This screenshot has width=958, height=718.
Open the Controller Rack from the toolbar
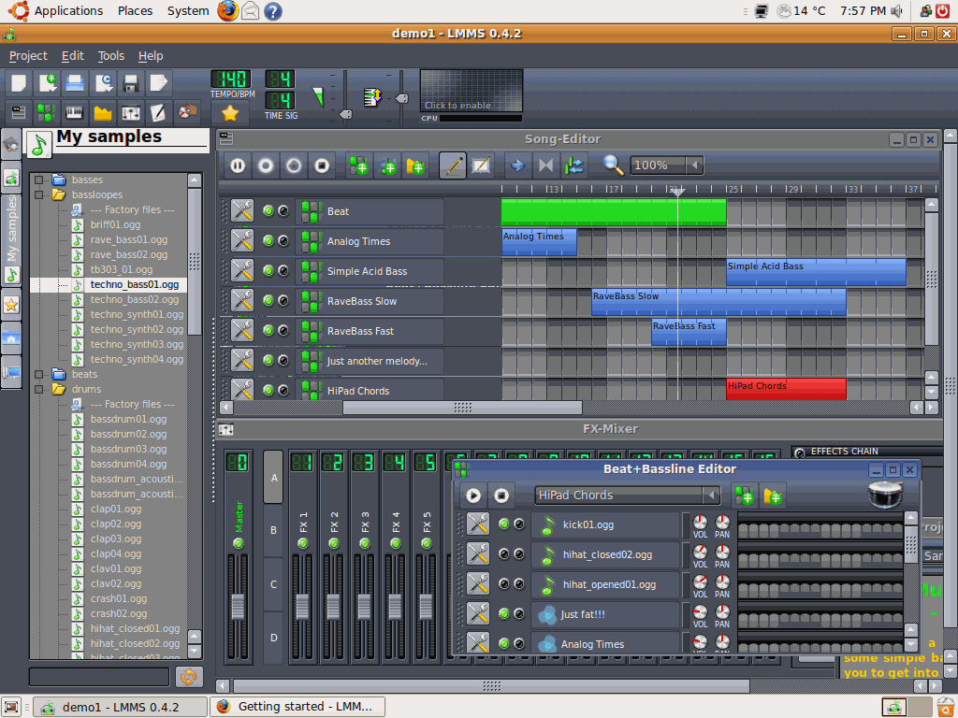pos(187,113)
